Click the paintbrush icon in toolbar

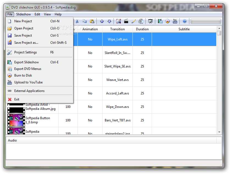(134, 21)
